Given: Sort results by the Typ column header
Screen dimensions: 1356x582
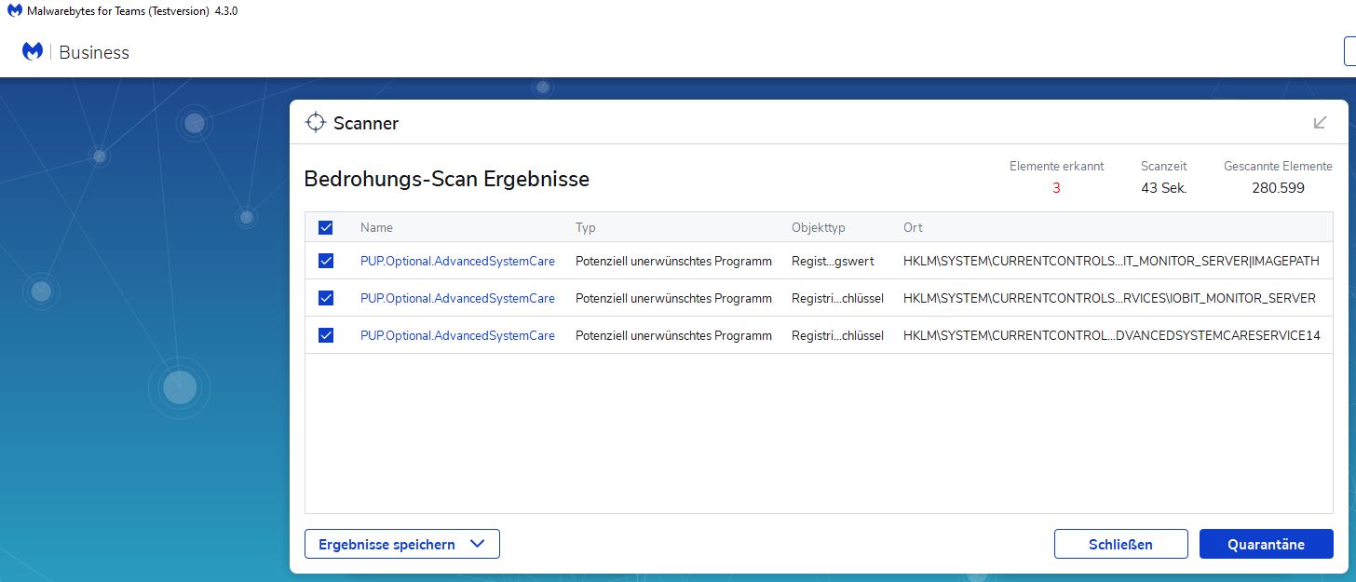Looking at the screenshot, I should (x=585, y=227).
